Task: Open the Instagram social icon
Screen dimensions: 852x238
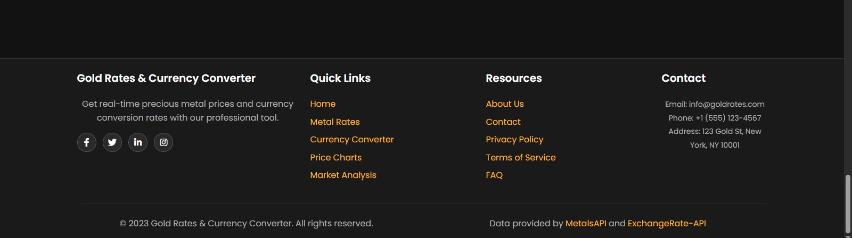Action: point(163,142)
